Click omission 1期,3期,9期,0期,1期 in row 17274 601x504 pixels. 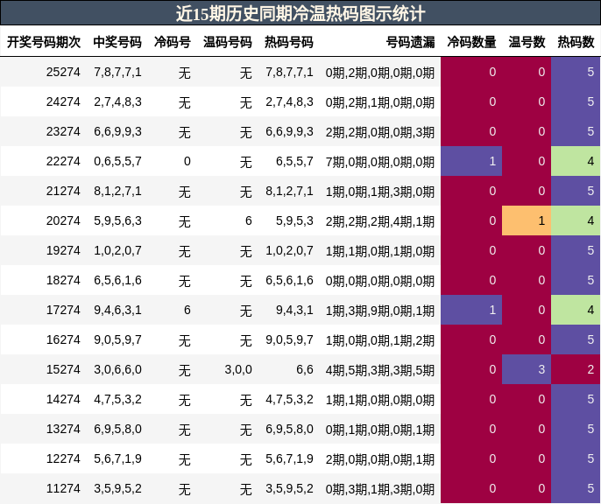(380, 311)
